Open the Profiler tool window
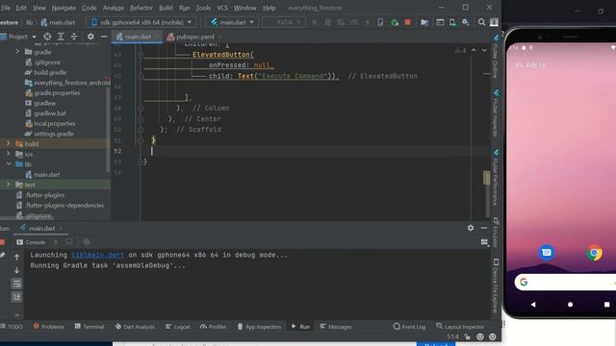 pos(214,327)
